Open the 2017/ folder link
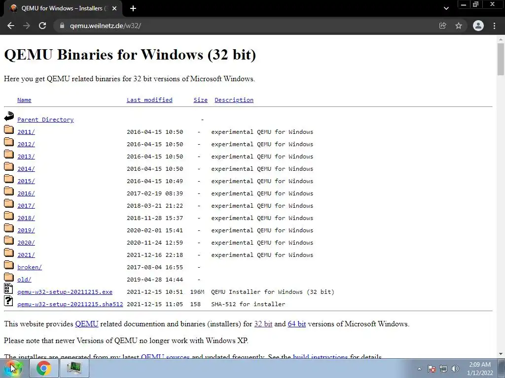Viewport: 505px width, 378px height. (26, 206)
